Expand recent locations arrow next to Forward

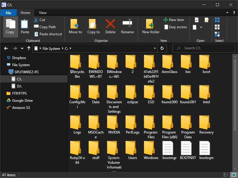pos(22,48)
